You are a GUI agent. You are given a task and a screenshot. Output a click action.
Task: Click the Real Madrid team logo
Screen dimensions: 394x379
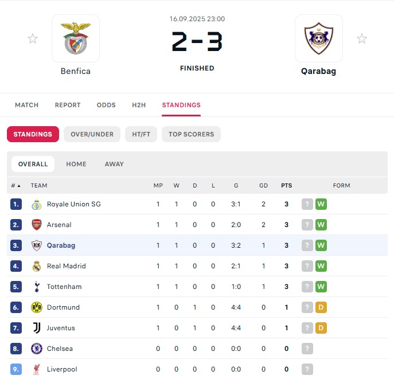[x=37, y=266]
